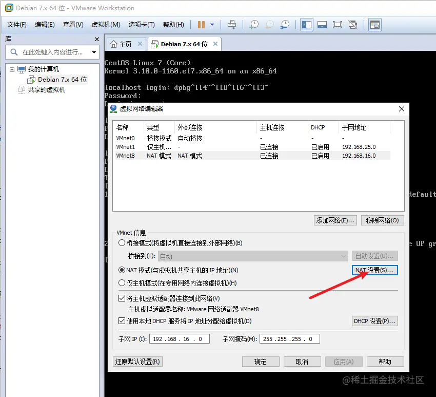This screenshot has height=397, width=436.
Task: Close the Debian 7.x 64 位 tab
Action: (x=215, y=44)
